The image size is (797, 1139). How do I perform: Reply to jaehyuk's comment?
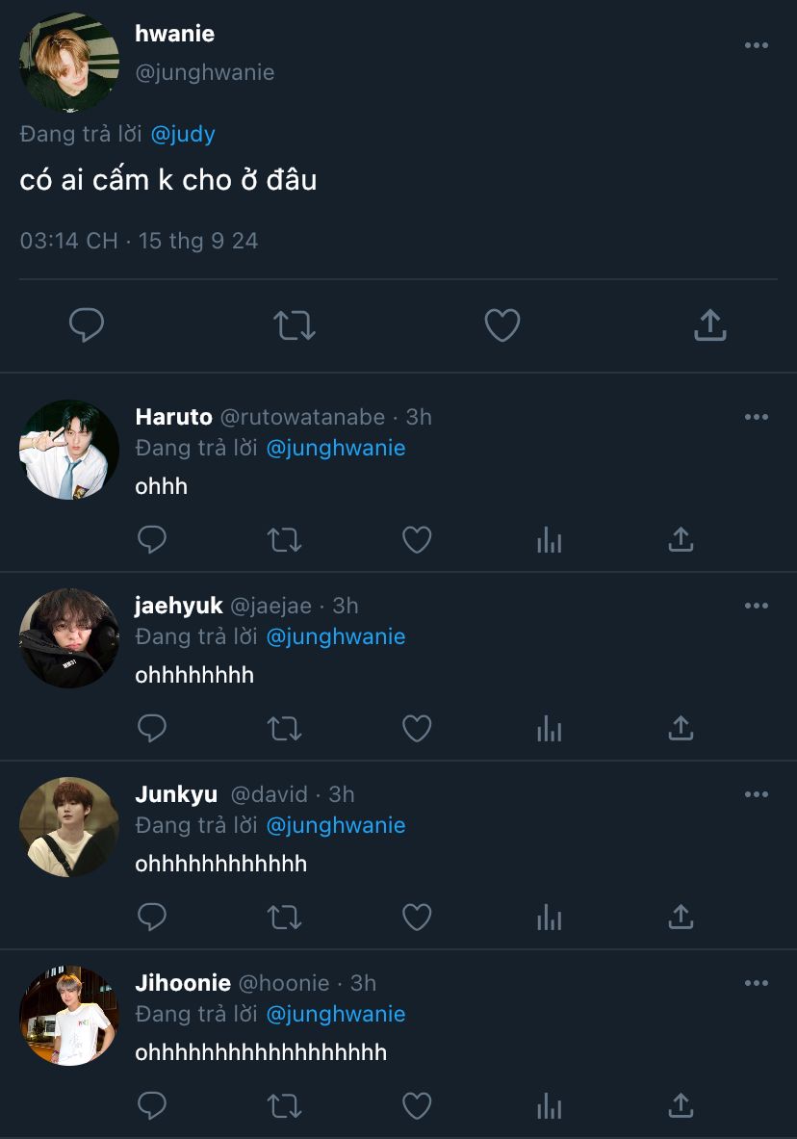[152, 729]
